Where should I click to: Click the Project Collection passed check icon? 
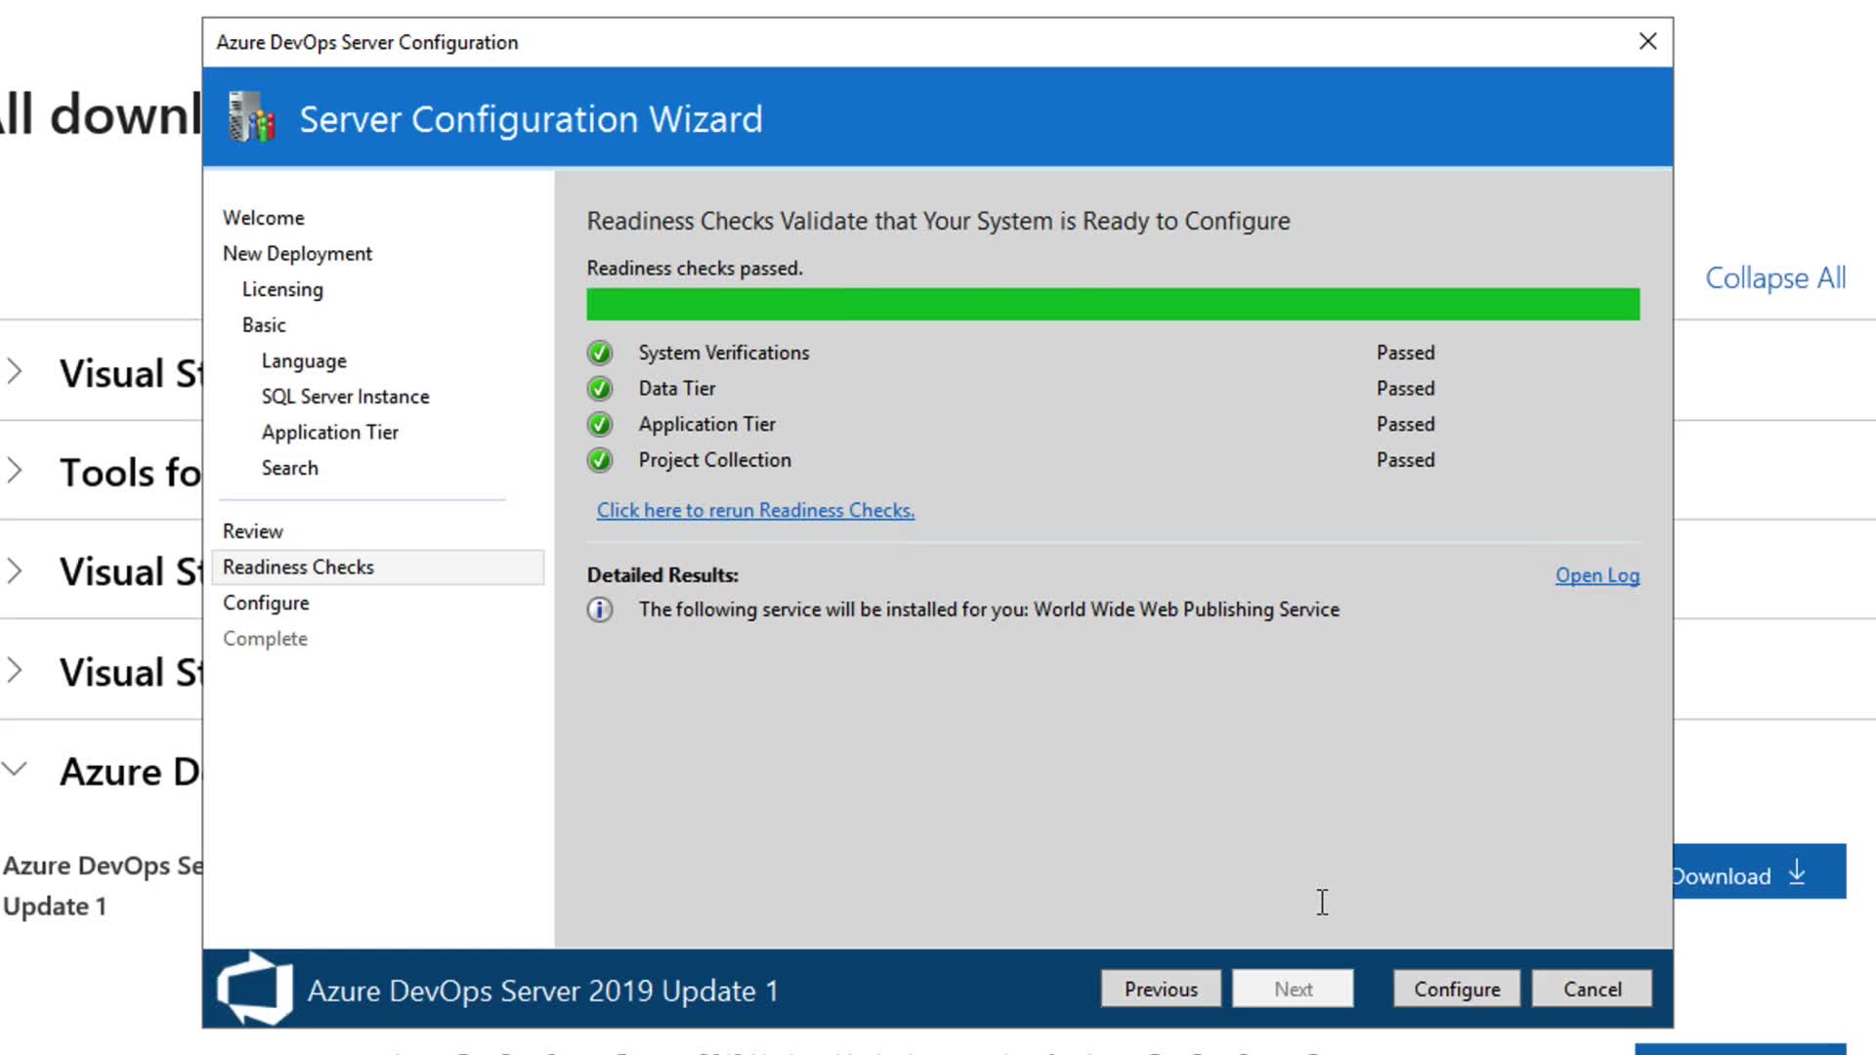(x=600, y=460)
